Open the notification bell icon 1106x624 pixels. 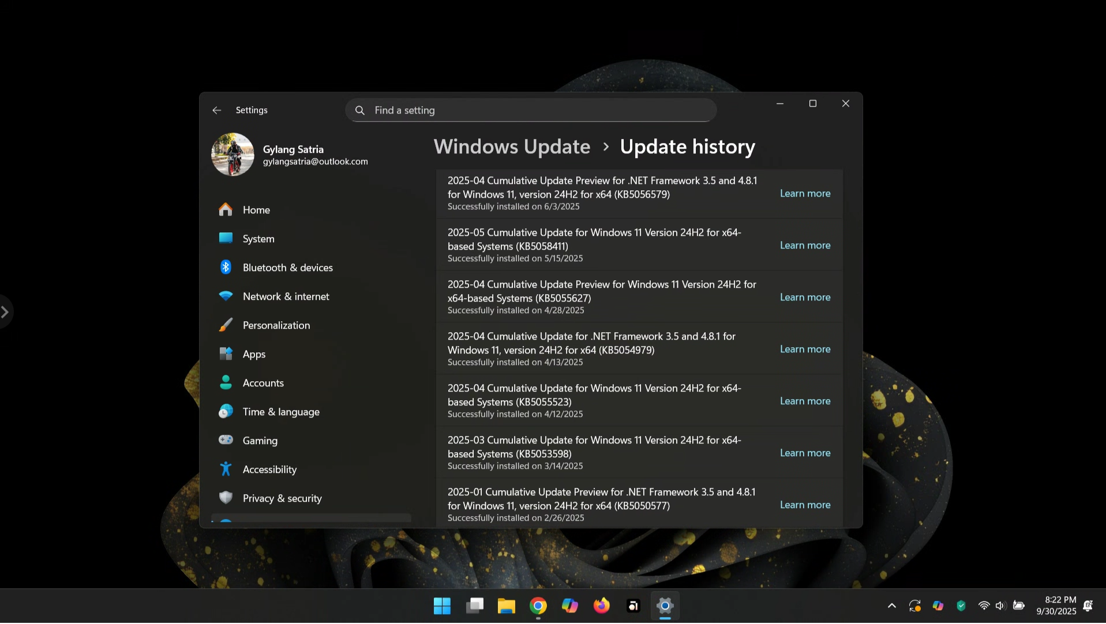[1088, 606]
